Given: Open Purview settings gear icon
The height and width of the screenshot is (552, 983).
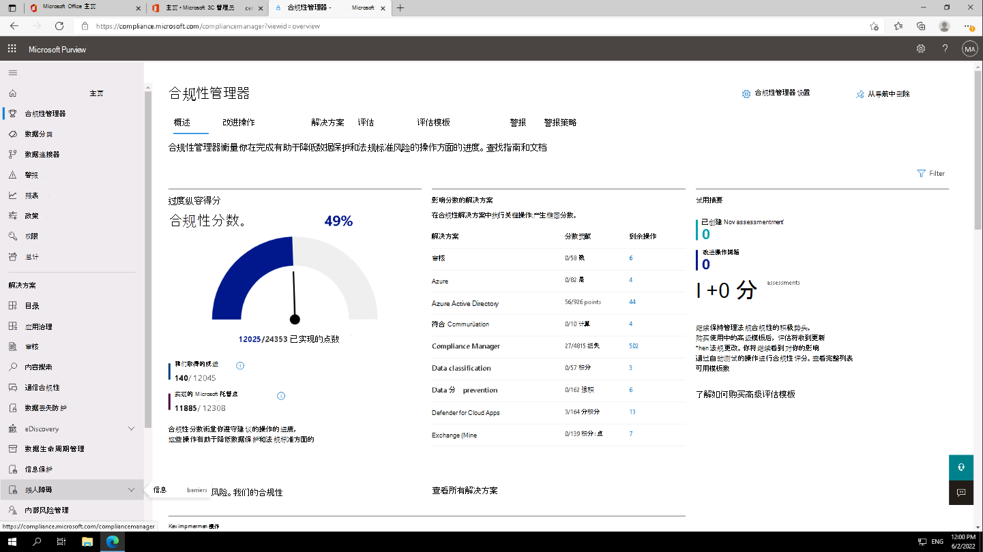Looking at the screenshot, I should pyautogui.click(x=921, y=49).
